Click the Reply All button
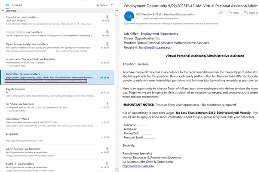 click(250, 12)
